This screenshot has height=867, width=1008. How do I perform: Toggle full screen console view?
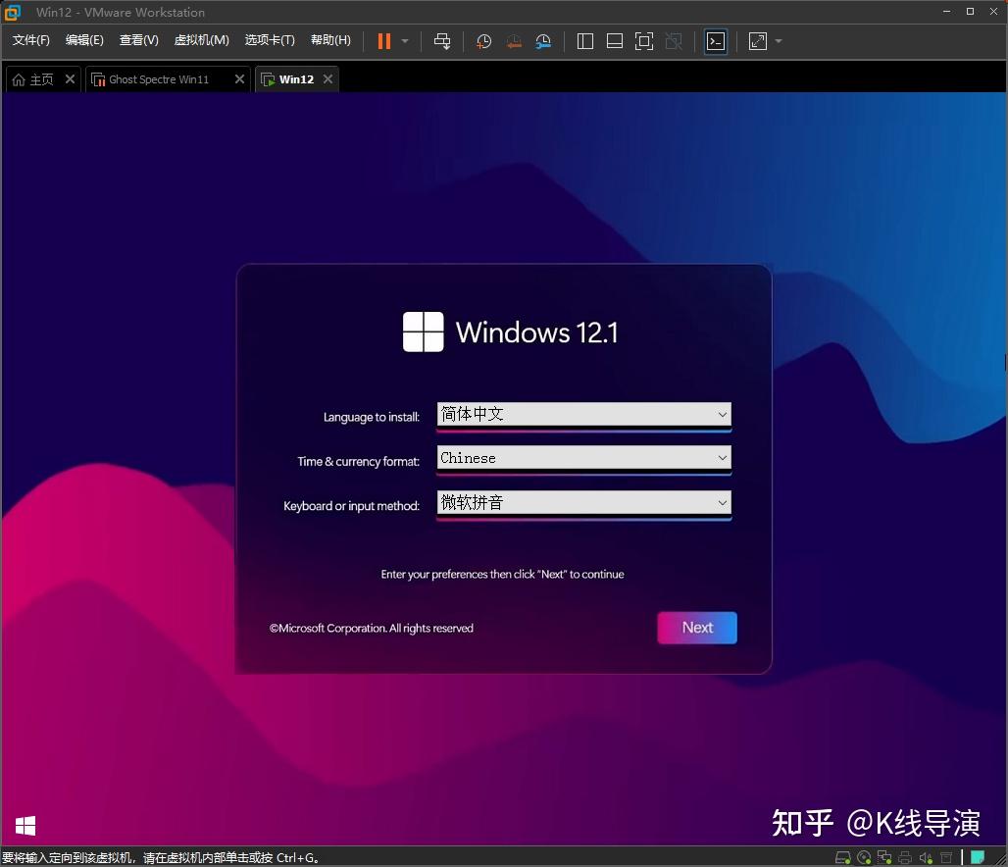[x=644, y=41]
